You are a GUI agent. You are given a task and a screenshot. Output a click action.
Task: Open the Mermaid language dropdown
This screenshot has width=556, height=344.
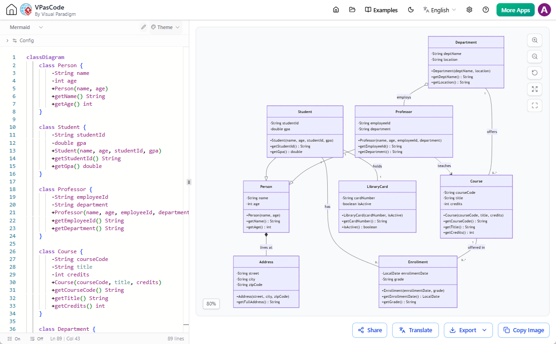tap(26, 27)
